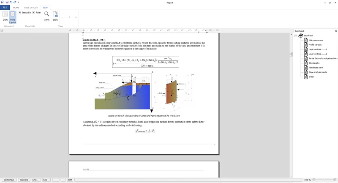Open the application menu icon at top-left
The image size is (338, 183).
pyautogui.click(x=3, y=2)
